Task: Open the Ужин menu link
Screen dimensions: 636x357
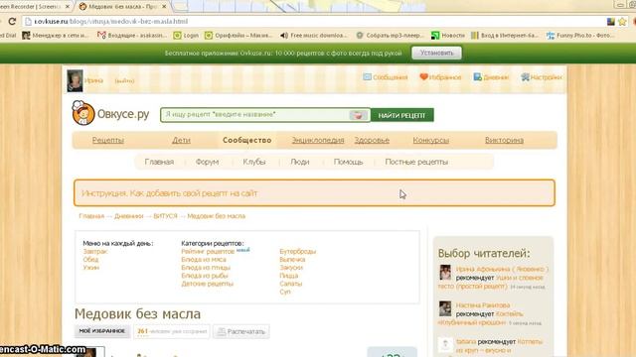Action: pyautogui.click(x=90, y=268)
